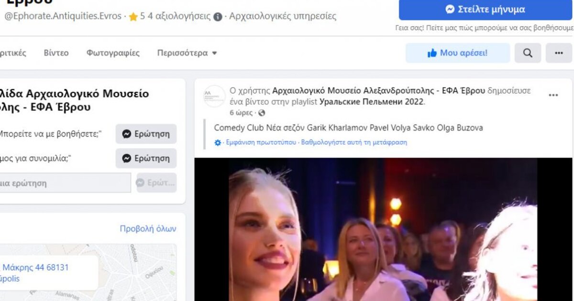The height and width of the screenshot is (301, 574).
Task: Expand the Περισσότερα dropdown menu
Action: [187, 53]
